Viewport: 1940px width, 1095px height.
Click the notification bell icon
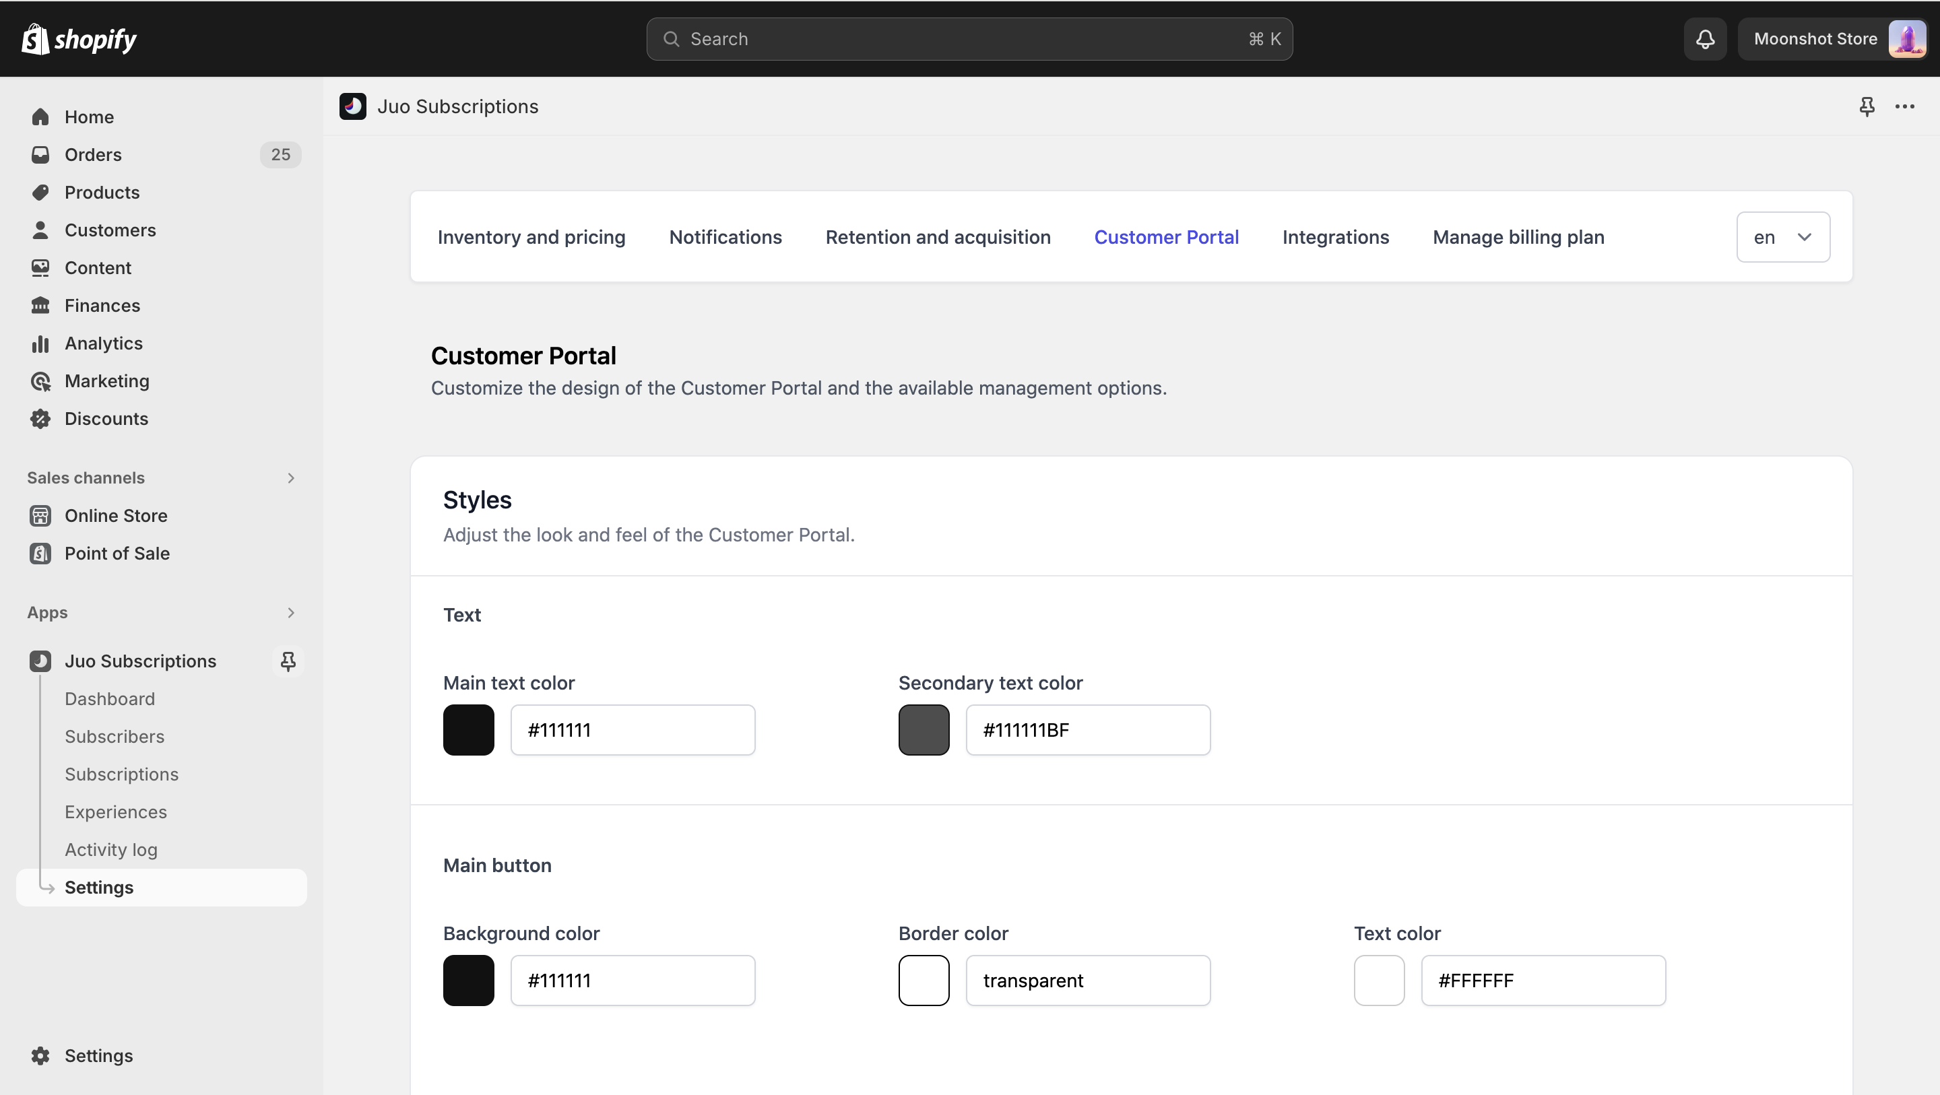[1706, 38]
